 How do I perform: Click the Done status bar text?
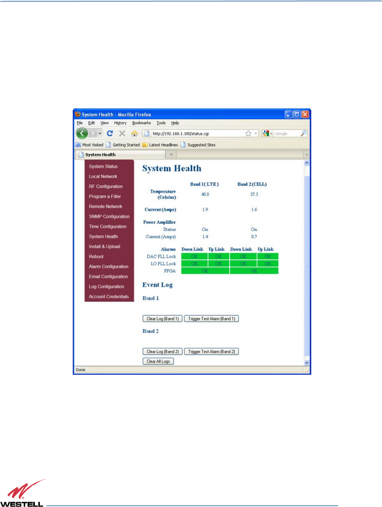(x=81, y=370)
